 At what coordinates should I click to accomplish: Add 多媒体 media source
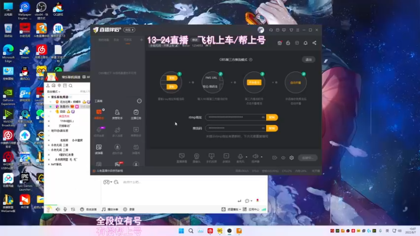click(x=226, y=158)
